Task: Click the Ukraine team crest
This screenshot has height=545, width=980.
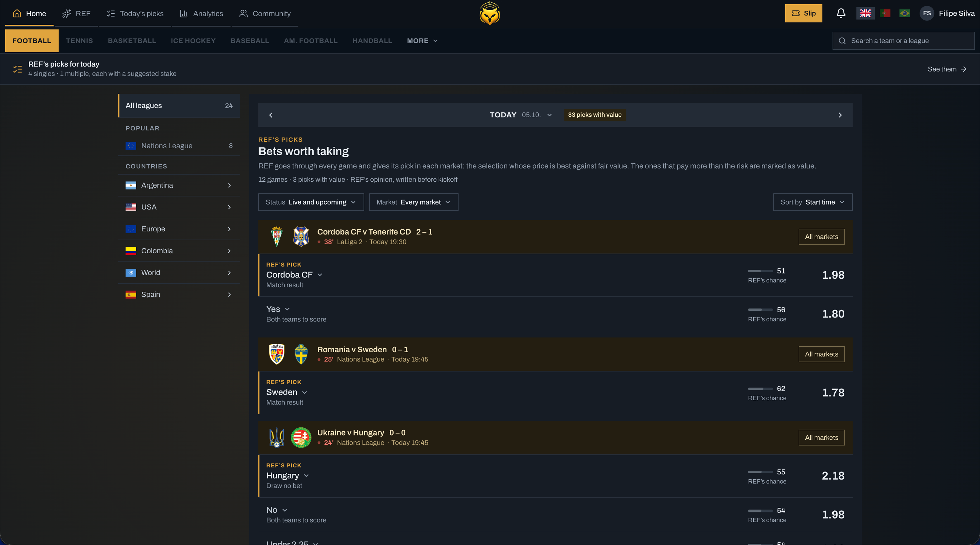Action: (277, 437)
